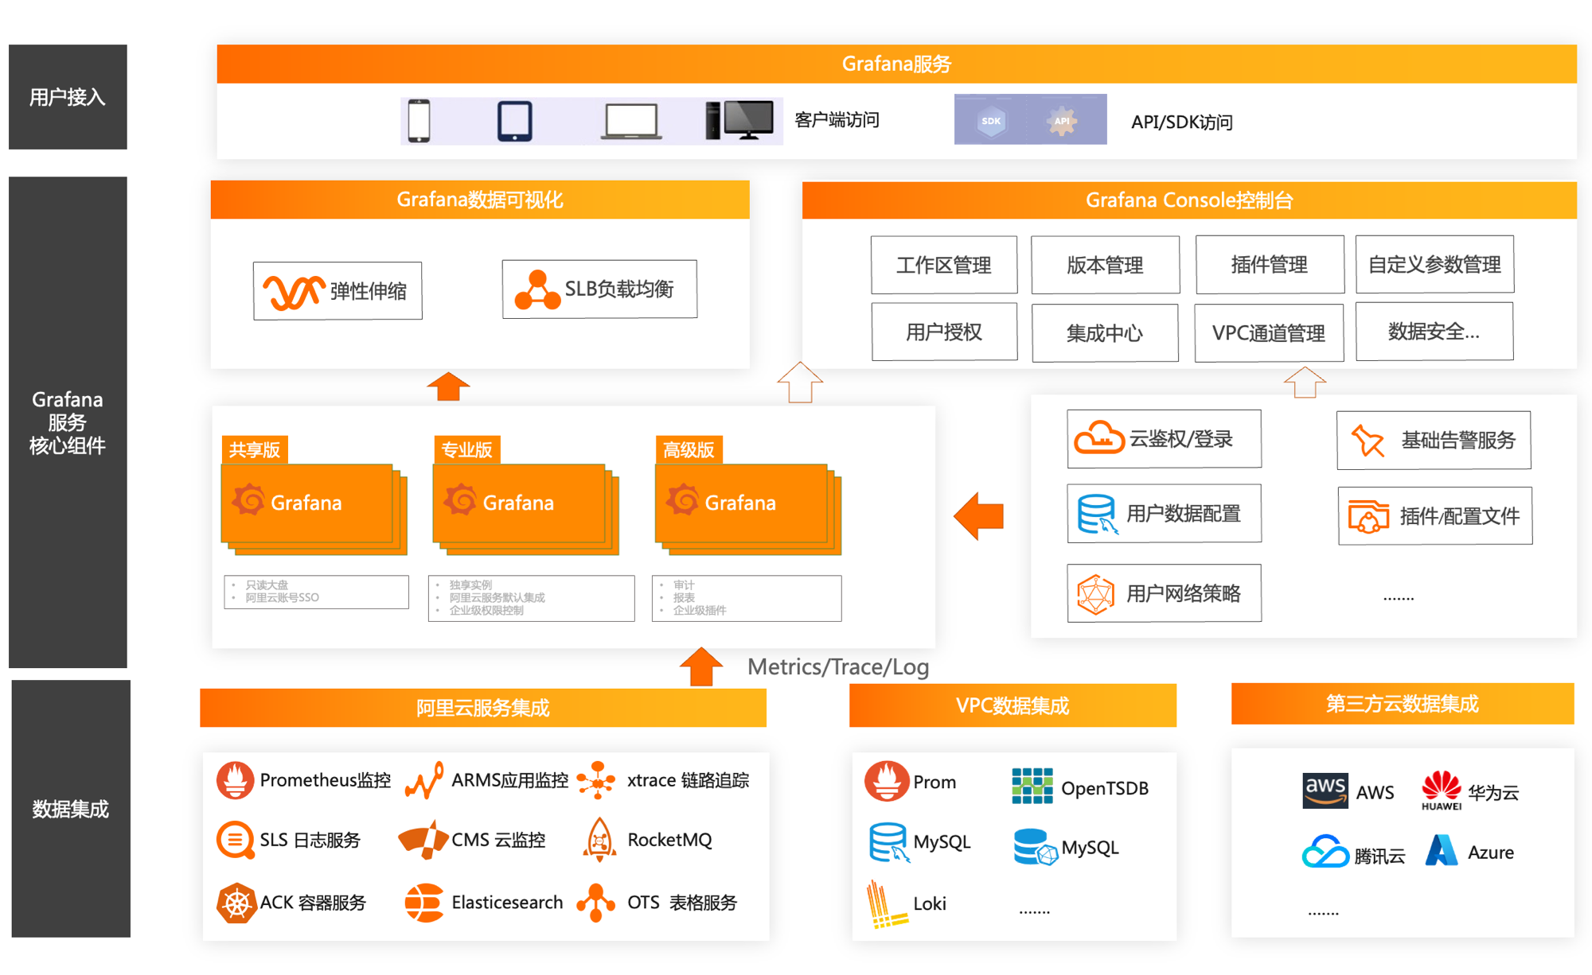Click the tablet client icon
The width and height of the screenshot is (1592, 975).
515,121
